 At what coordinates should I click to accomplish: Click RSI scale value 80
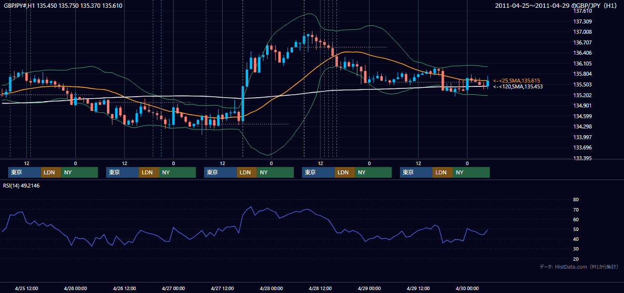[576, 200]
